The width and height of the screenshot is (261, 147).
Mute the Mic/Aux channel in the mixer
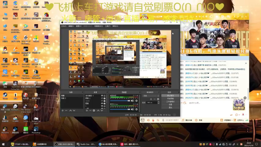[x=132, y=109]
